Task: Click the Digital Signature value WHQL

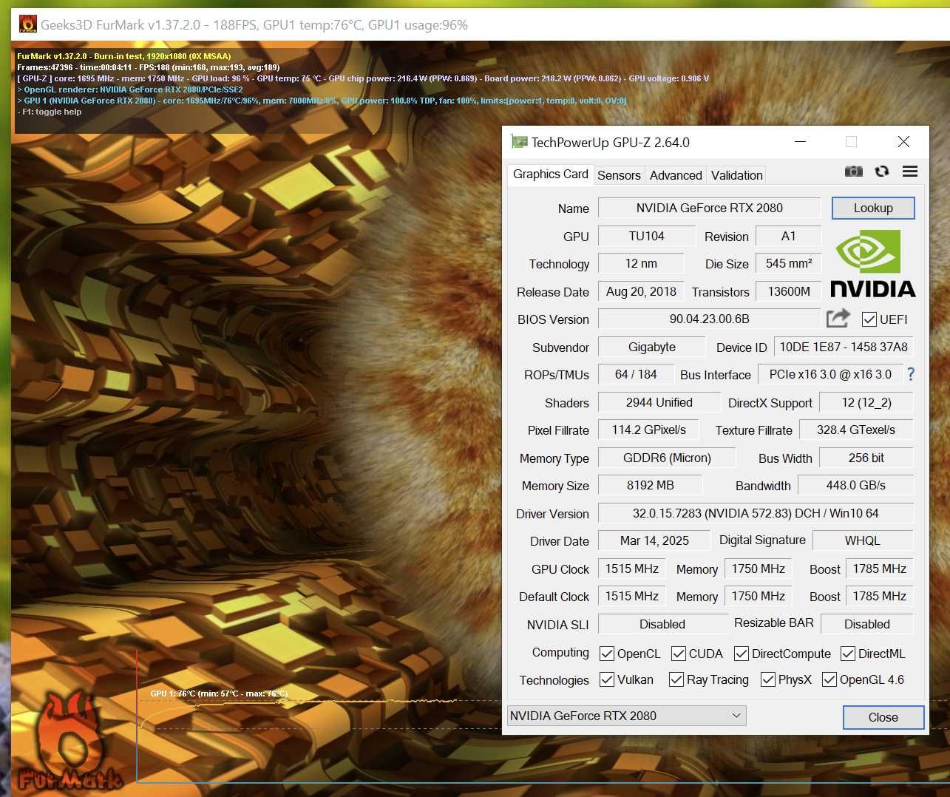Action: pos(863,540)
